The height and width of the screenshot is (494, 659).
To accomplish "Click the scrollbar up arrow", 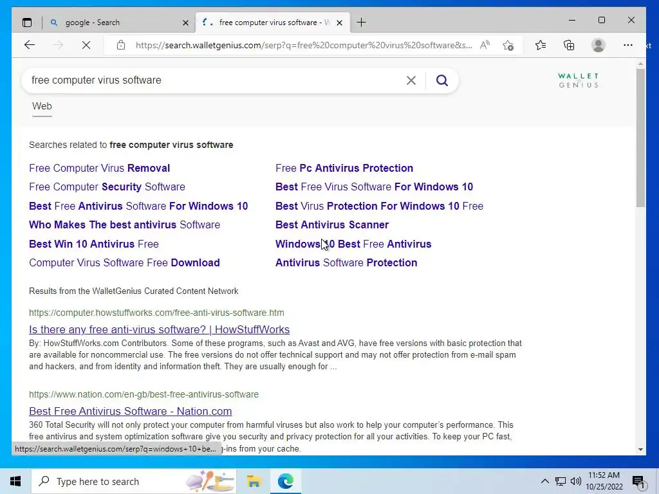I will (640, 64).
